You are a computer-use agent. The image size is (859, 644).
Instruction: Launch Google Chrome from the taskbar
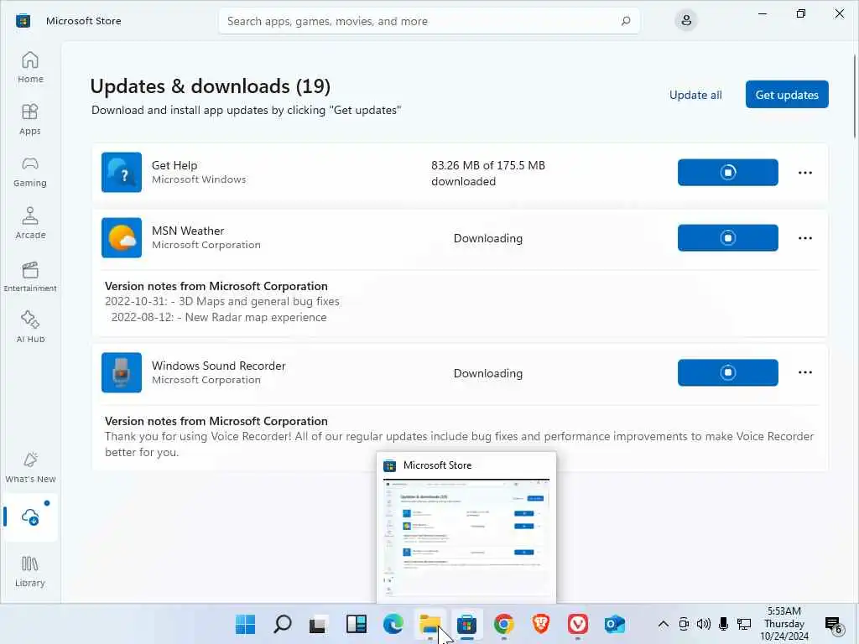tap(503, 624)
